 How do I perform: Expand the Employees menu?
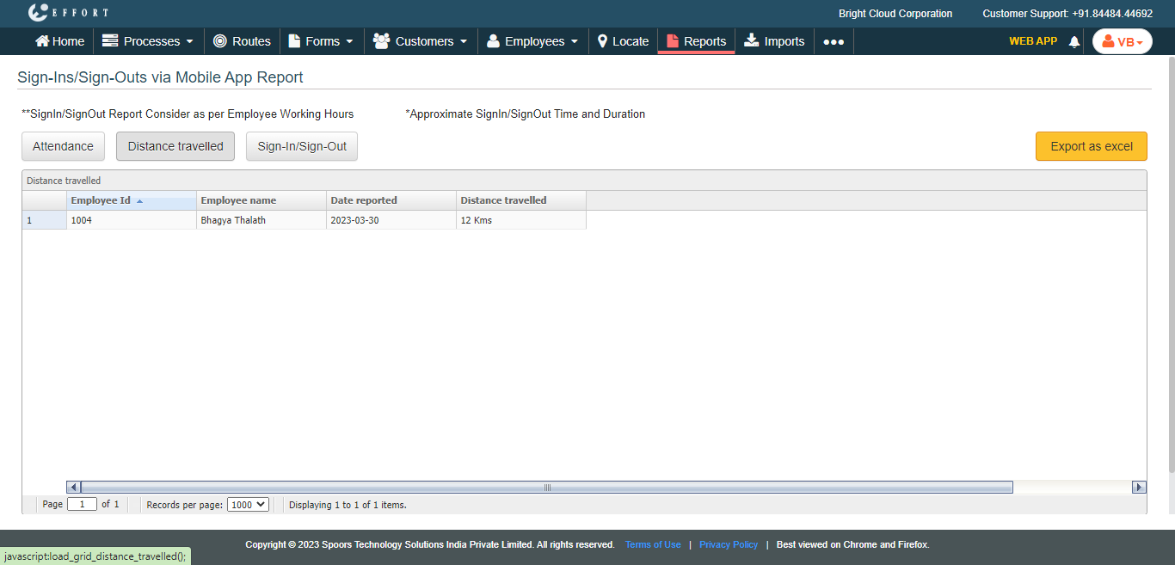click(x=532, y=41)
